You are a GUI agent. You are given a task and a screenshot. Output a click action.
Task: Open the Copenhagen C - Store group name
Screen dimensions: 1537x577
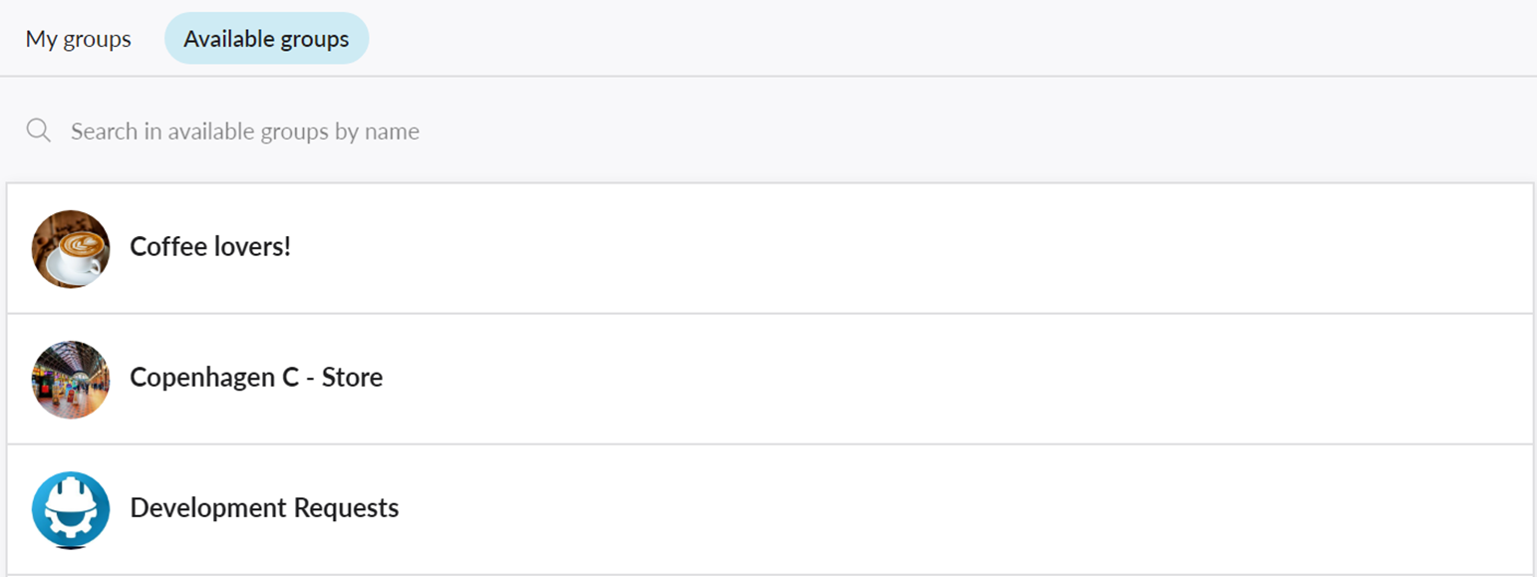click(x=256, y=378)
